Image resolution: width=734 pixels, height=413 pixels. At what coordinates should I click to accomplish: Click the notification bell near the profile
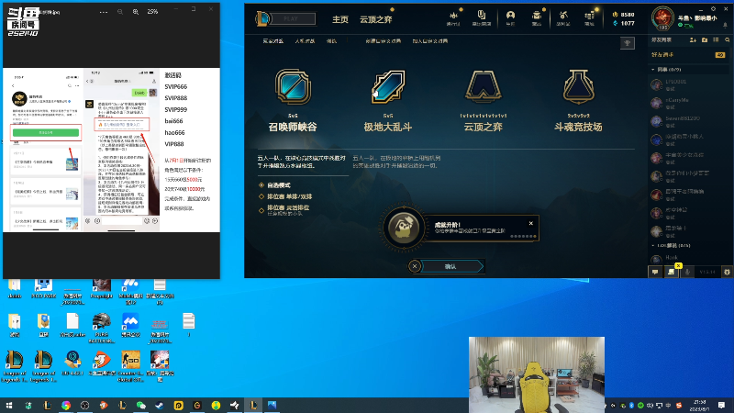click(x=726, y=26)
